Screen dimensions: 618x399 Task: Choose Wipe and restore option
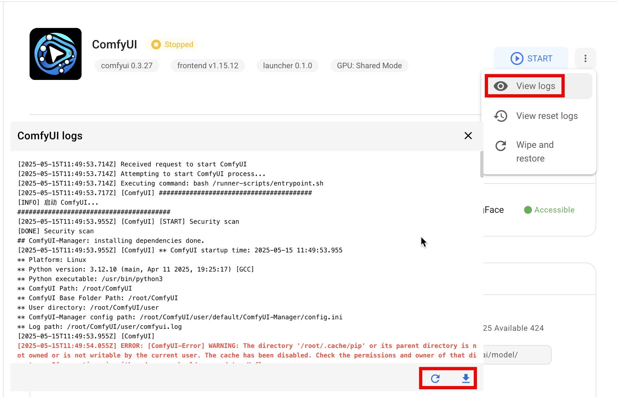[535, 151]
